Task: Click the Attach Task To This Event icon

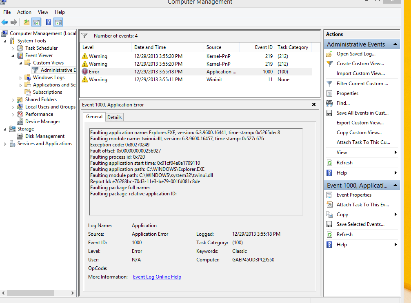Action: 329,205
